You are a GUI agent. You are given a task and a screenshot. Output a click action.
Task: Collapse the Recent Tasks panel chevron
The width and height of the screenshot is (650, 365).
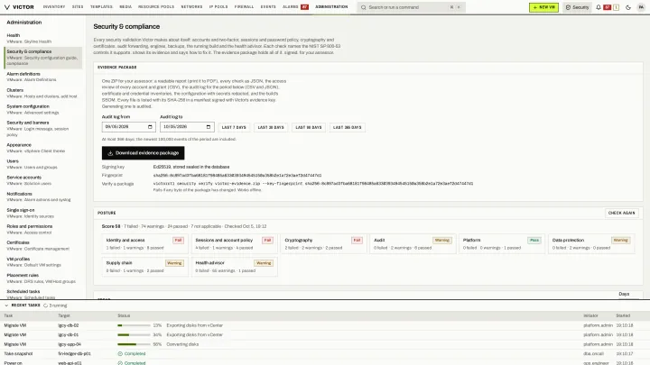(x=6, y=306)
